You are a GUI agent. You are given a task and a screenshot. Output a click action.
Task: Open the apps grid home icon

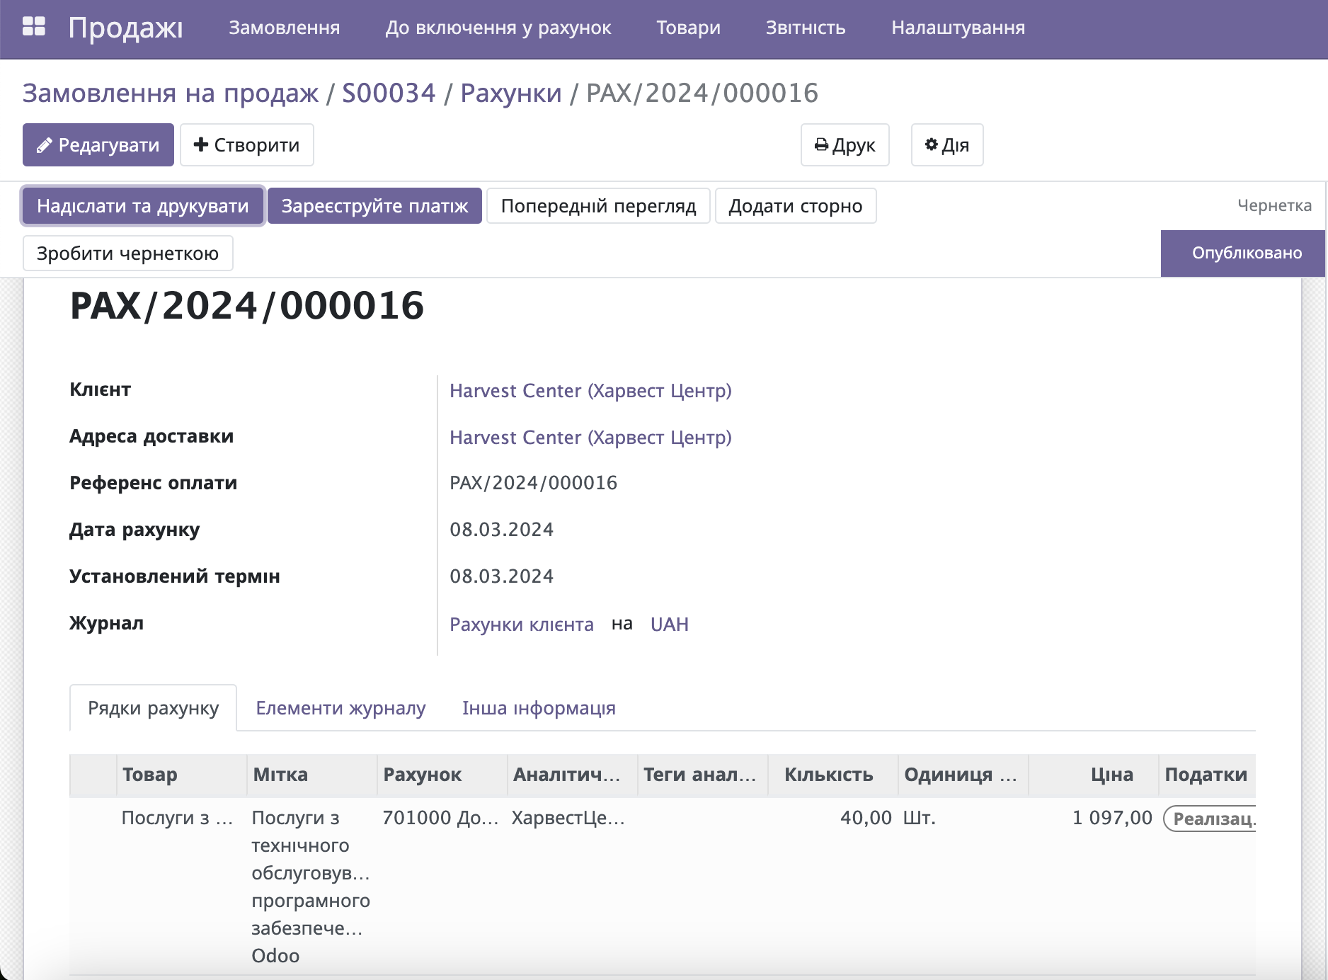33,27
